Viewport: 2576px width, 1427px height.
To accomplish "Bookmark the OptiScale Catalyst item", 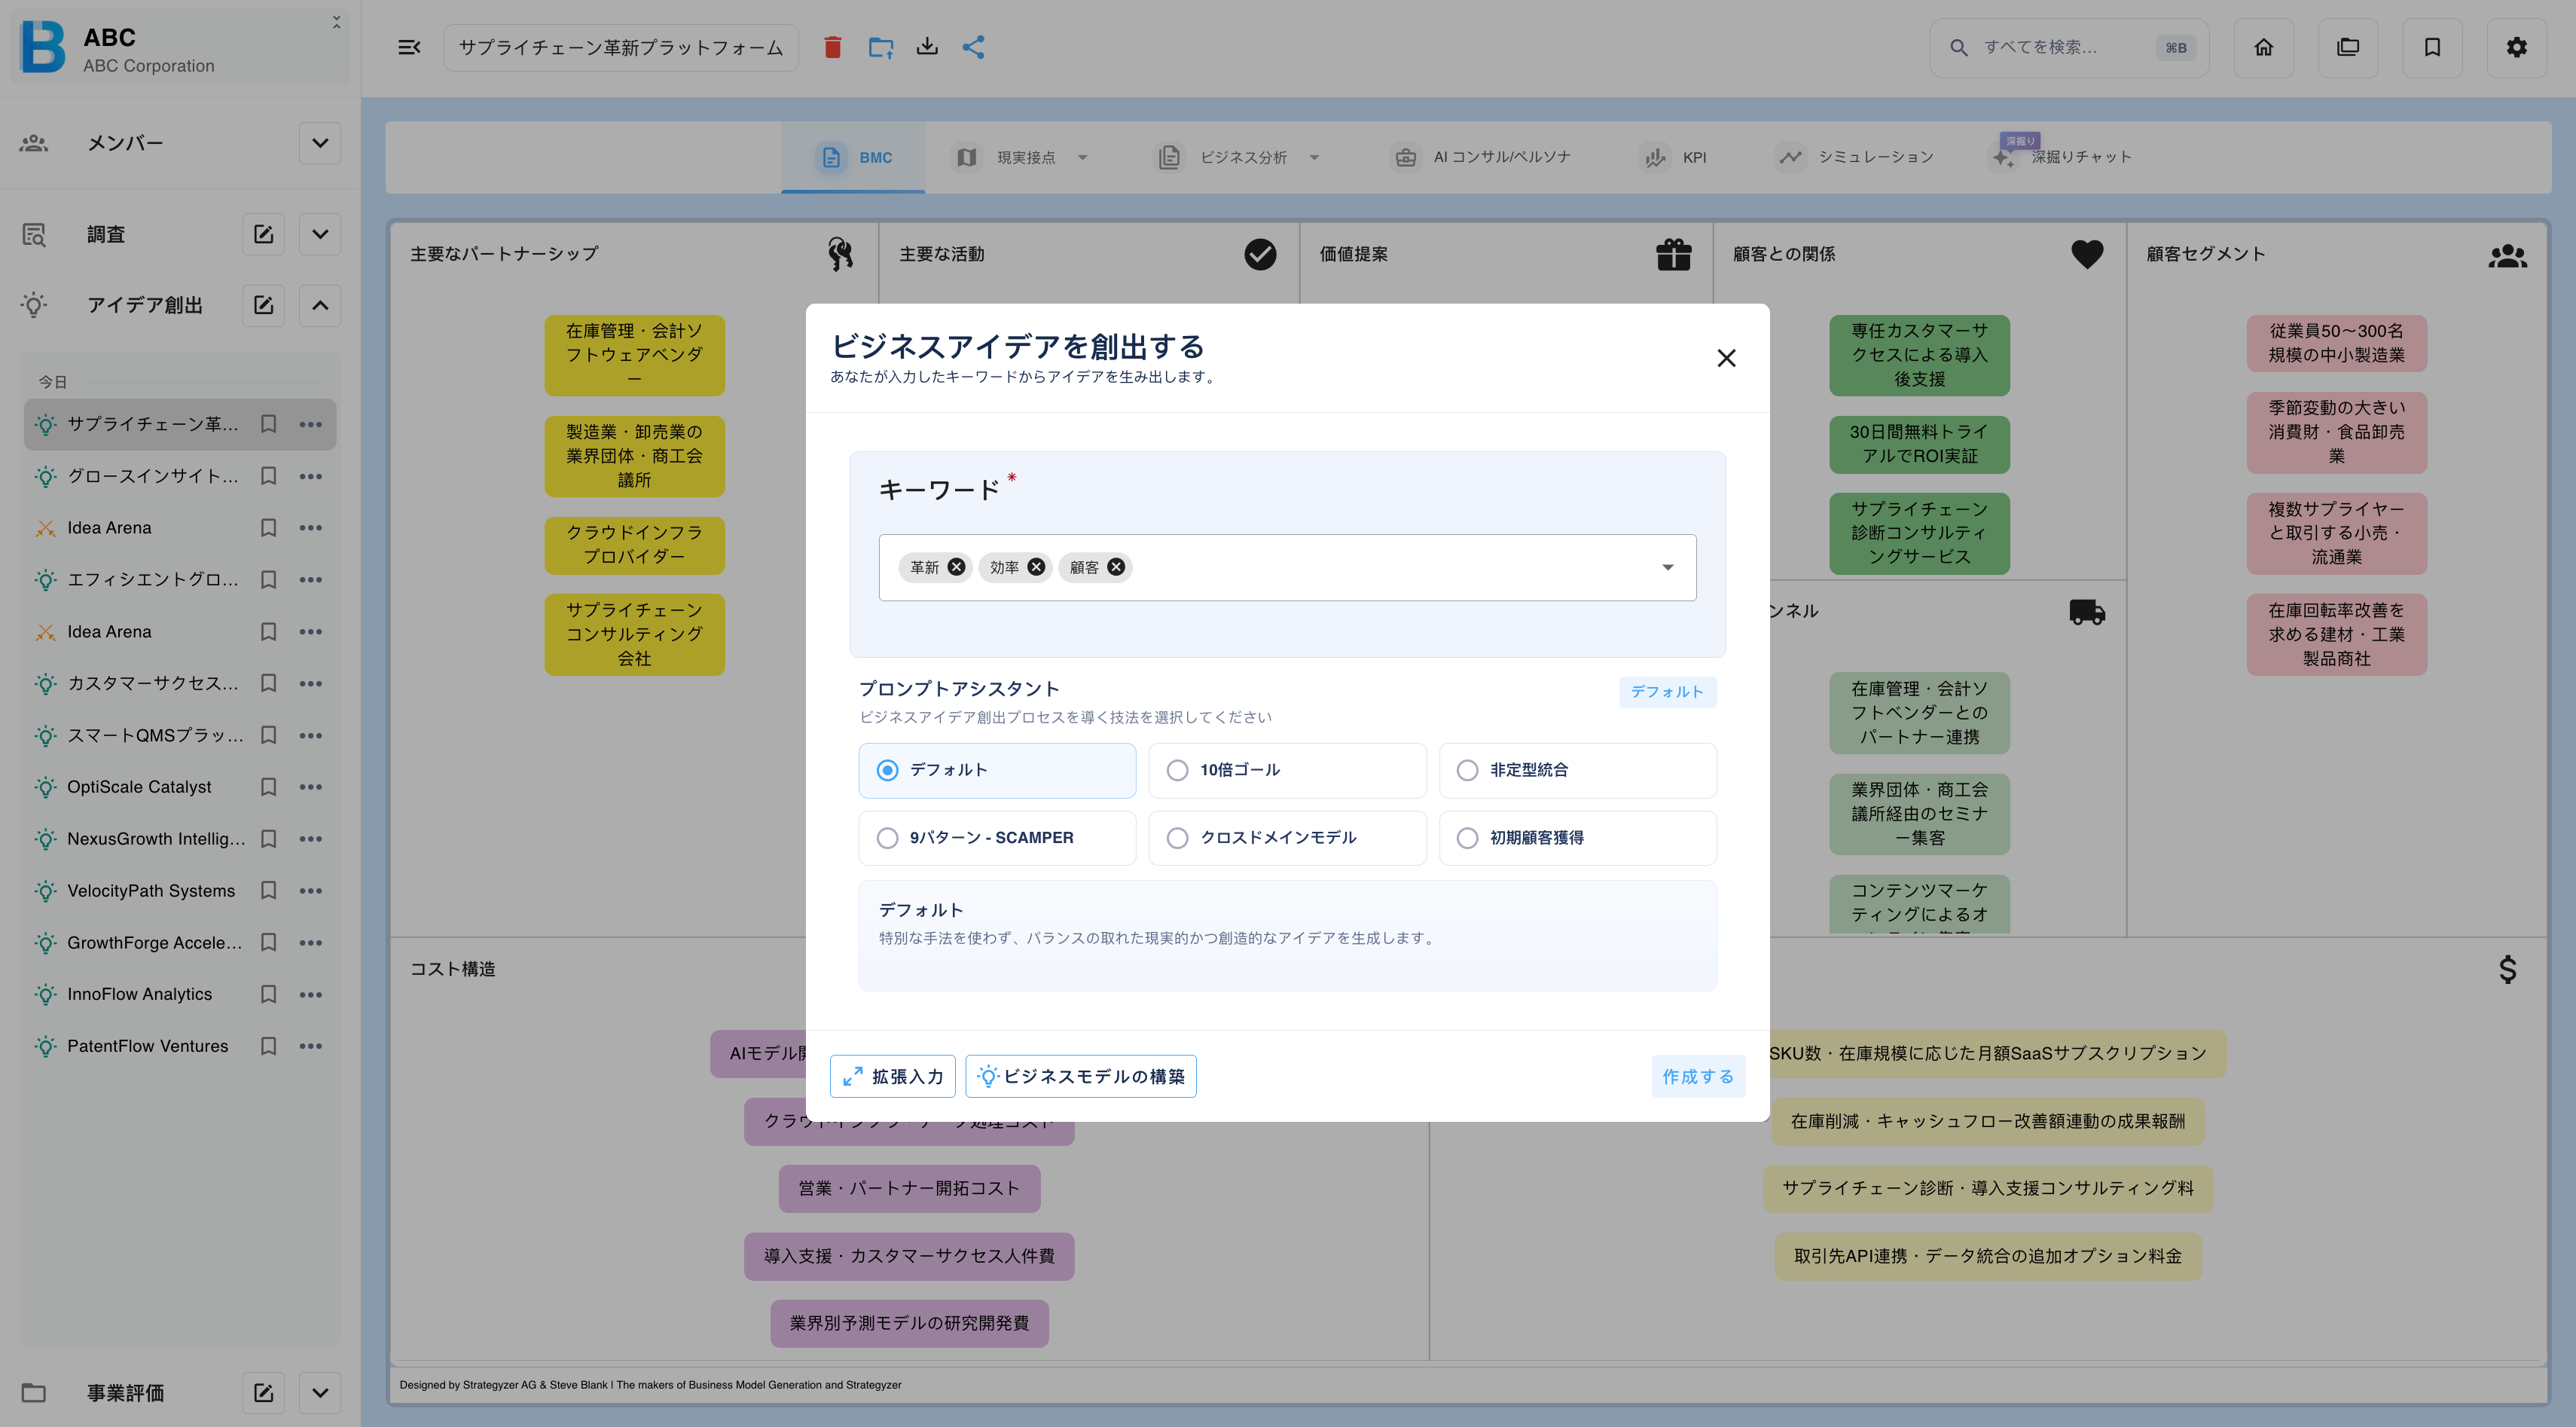I will [x=268, y=787].
